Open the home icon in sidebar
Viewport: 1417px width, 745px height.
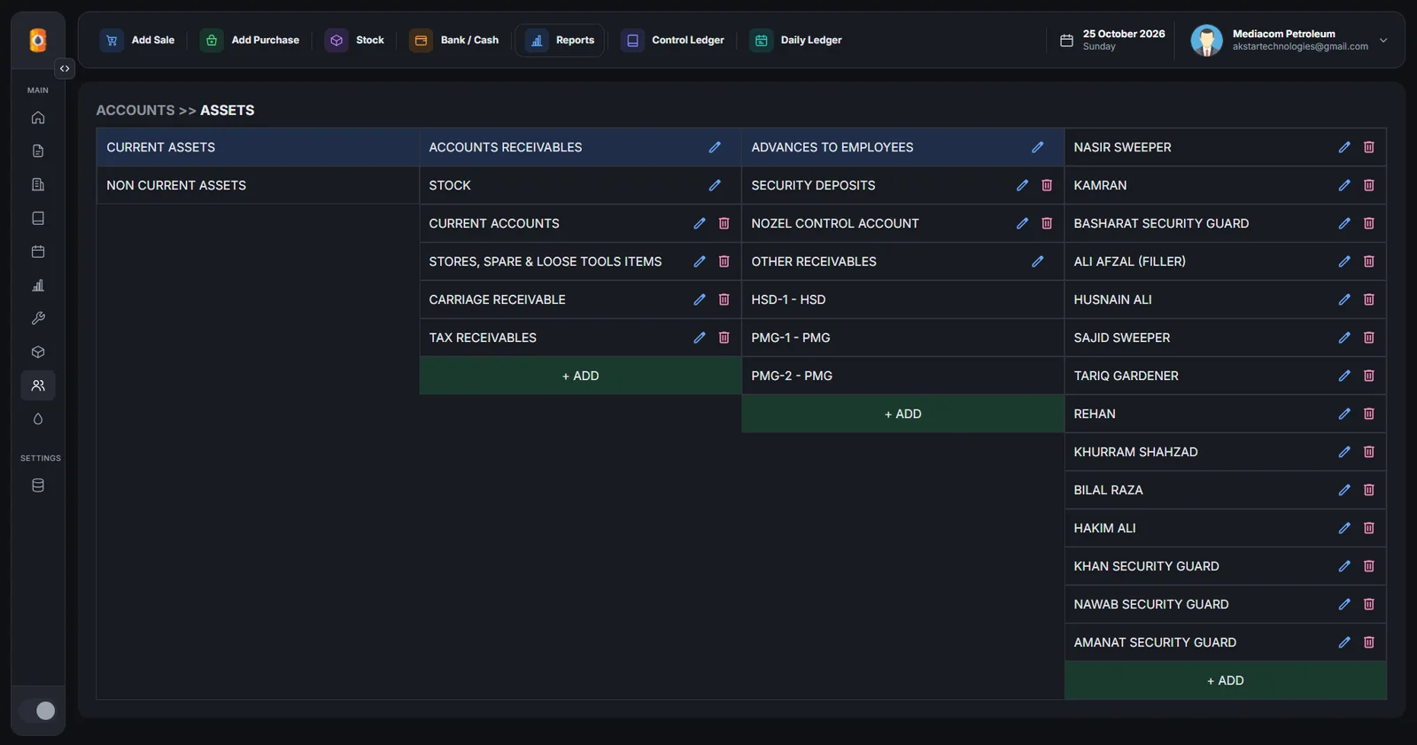tap(38, 117)
